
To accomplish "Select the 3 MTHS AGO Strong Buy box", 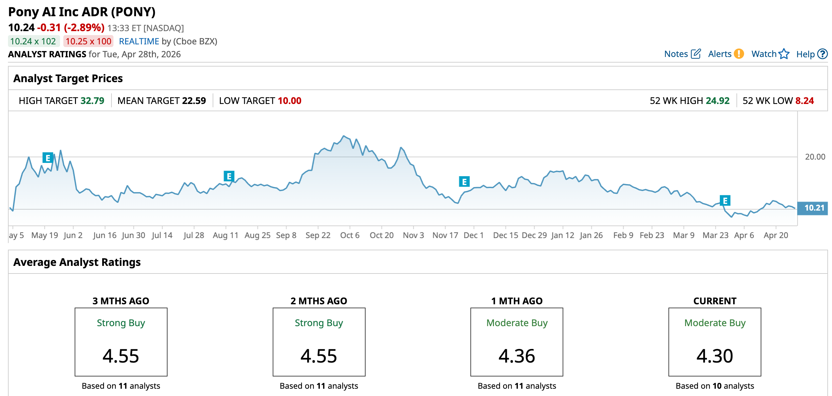I will pyautogui.click(x=121, y=342).
